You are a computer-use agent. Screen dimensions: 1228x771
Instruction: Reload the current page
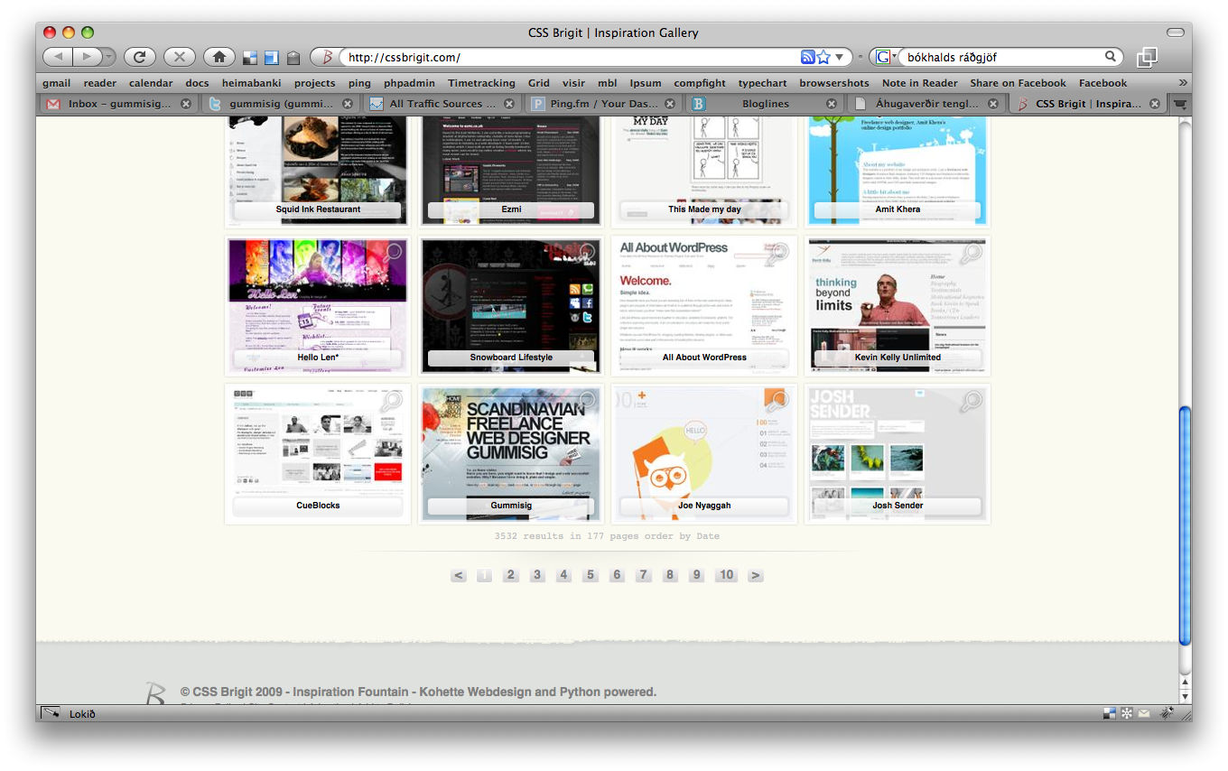click(140, 57)
